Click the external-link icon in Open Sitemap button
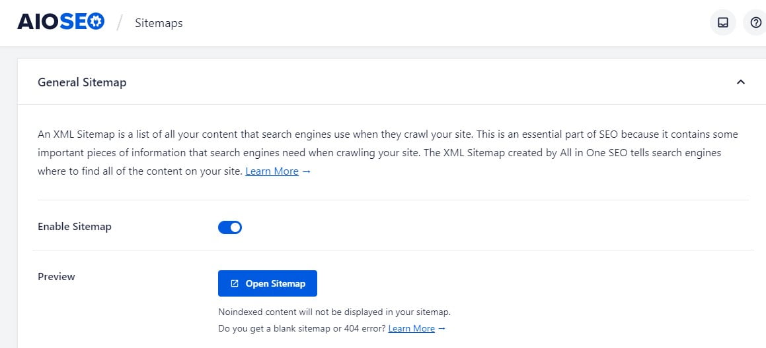 point(235,283)
